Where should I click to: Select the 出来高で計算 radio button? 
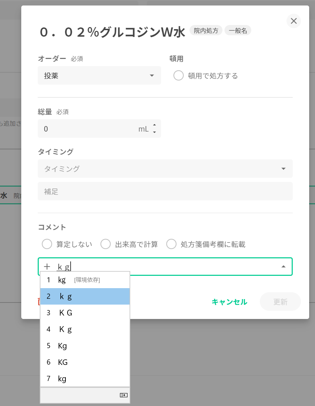[x=106, y=244]
